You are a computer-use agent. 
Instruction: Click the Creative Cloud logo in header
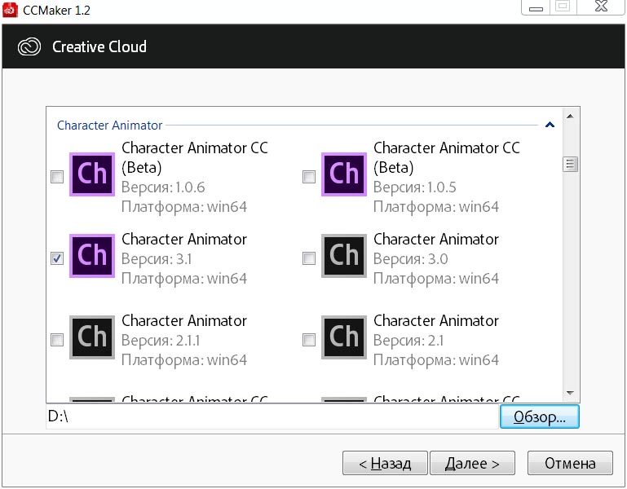29,46
